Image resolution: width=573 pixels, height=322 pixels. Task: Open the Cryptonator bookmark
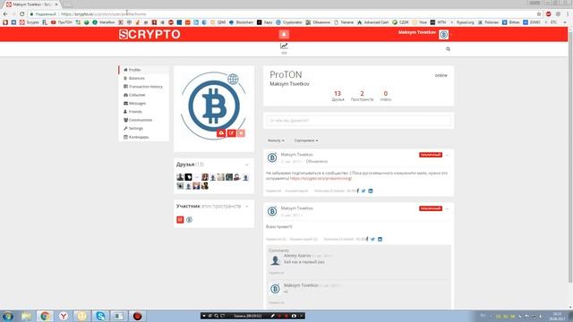click(x=289, y=22)
